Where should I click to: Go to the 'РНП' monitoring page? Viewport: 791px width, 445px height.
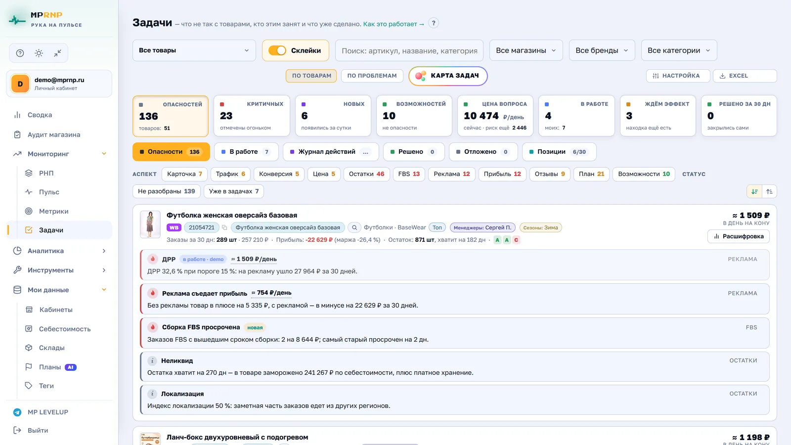[x=65, y=173]
